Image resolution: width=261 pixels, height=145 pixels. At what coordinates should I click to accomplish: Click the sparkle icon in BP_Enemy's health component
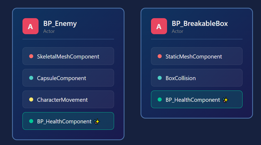point(97,122)
